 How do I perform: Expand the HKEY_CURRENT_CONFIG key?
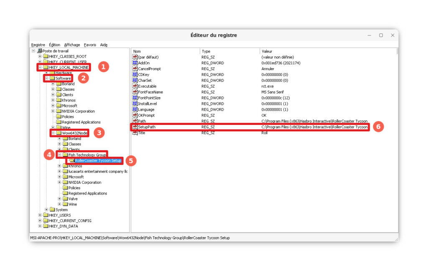[x=40, y=220]
